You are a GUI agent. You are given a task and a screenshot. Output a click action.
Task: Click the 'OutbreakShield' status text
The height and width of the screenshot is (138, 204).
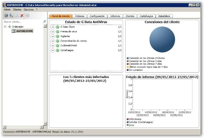coord(69,46)
